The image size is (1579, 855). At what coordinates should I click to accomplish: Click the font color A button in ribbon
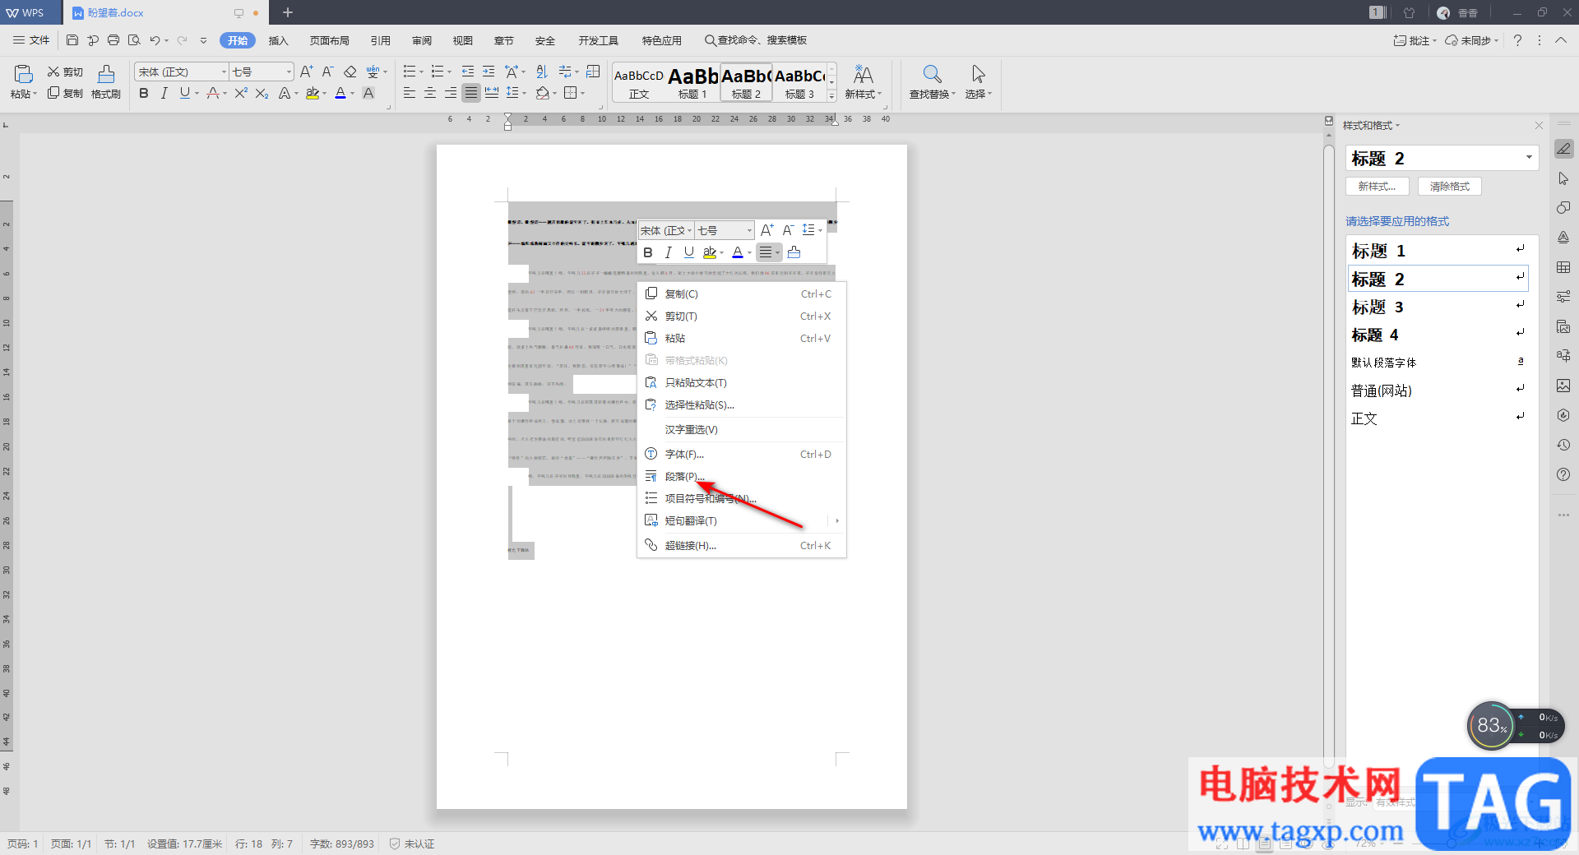pyautogui.click(x=340, y=94)
